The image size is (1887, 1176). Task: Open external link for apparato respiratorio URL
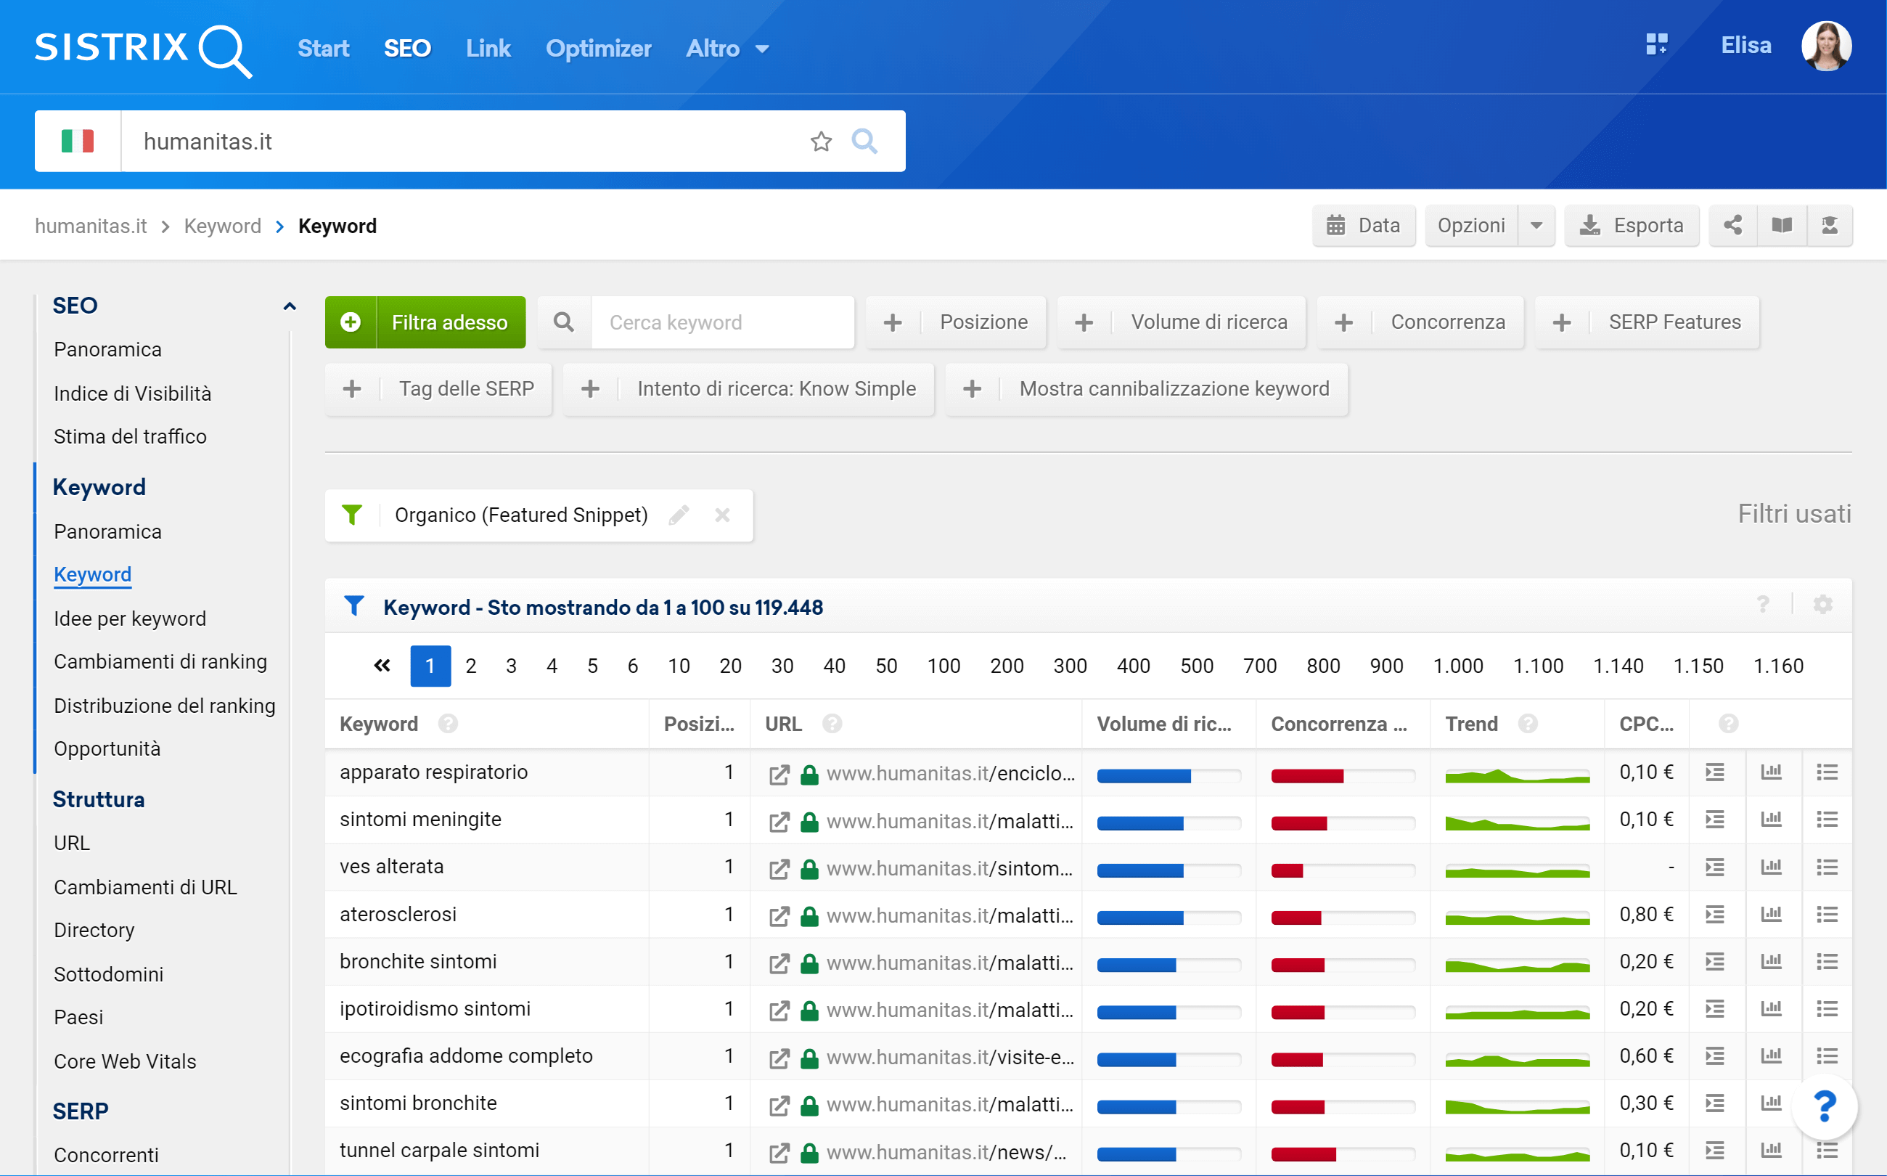pyautogui.click(x=778, y=774)
